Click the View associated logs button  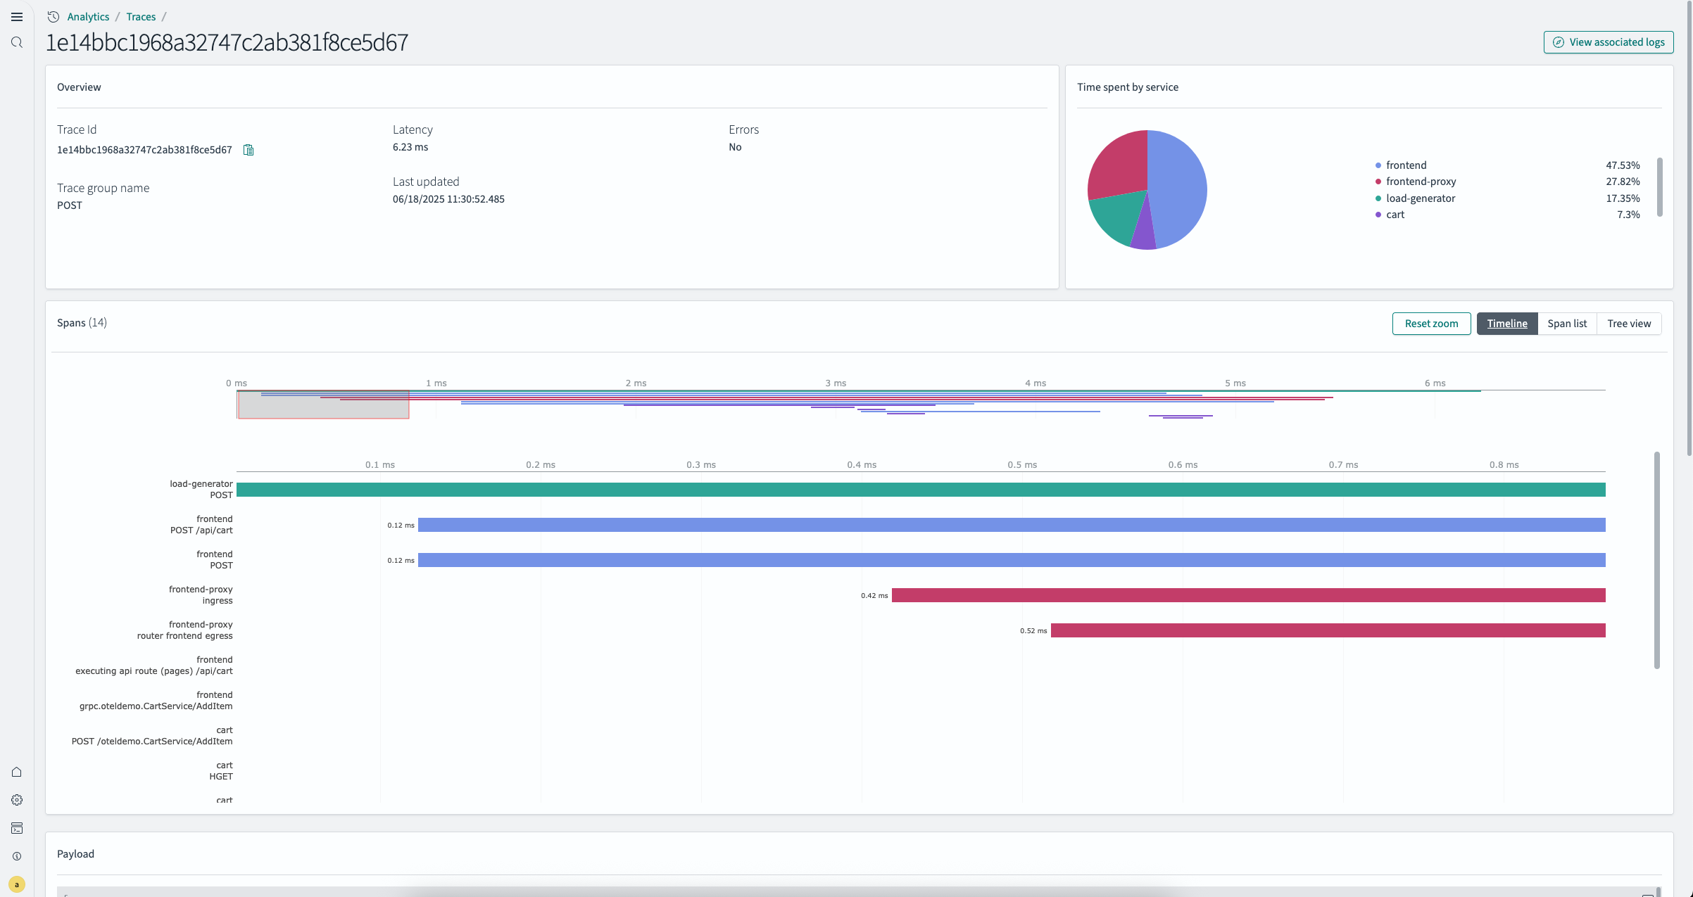point(1608,42)
